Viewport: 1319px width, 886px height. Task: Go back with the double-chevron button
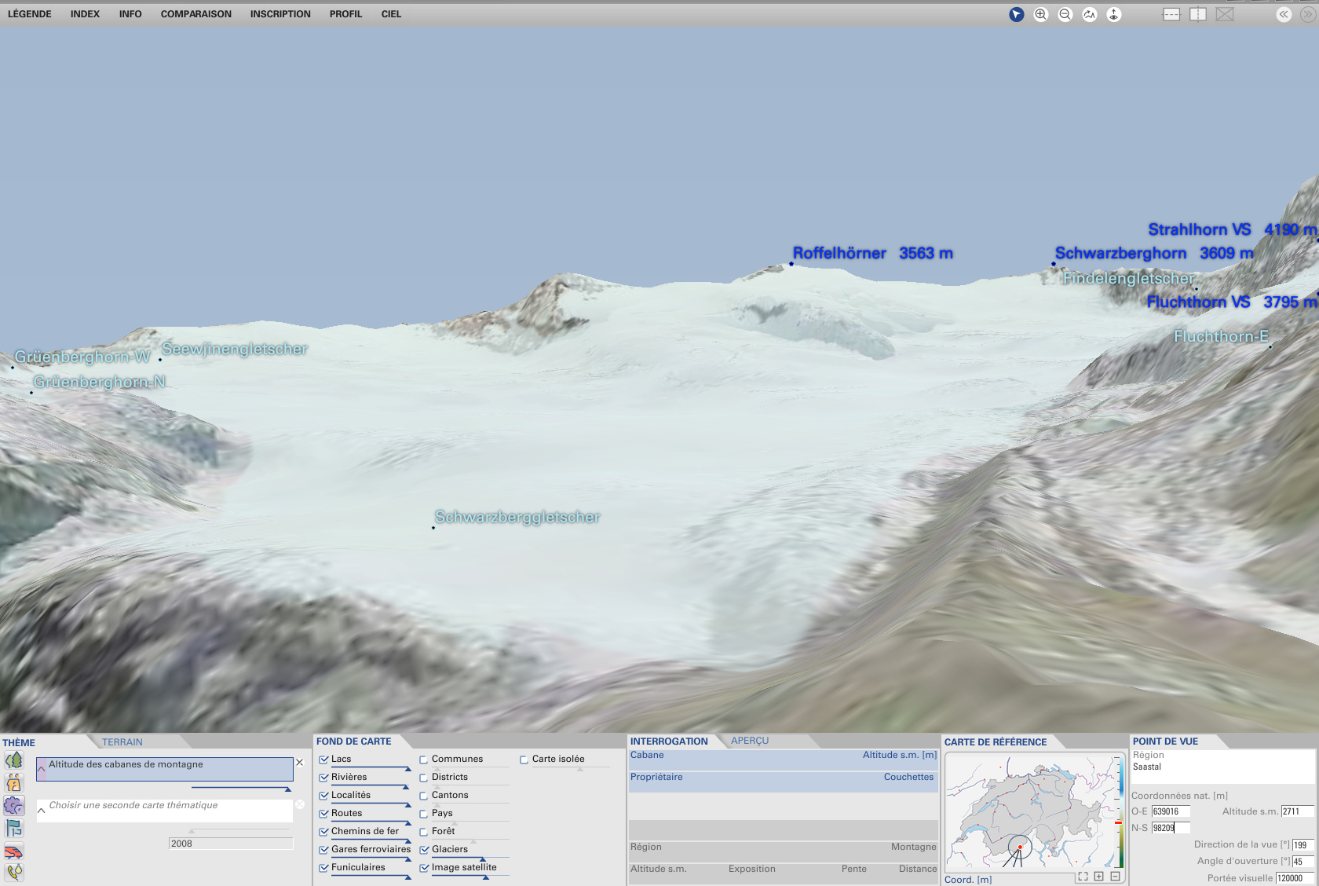point(1284,14)
